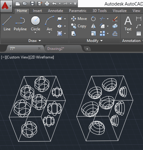The width and height of the screenshot is (143, 150).
Task: Select the Line drawing tool
Action: [7, 23]
